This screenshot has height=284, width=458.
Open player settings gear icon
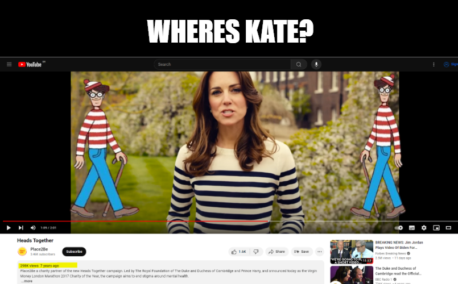(424, 228)
